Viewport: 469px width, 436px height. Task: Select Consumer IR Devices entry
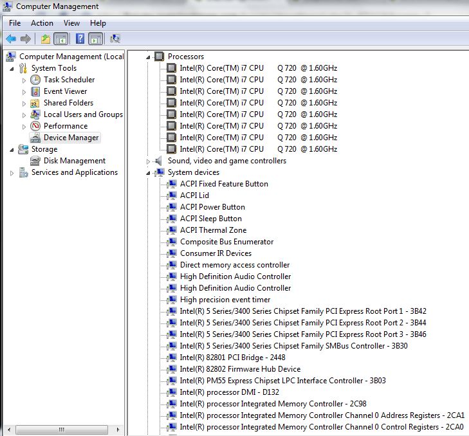tap(216, 253)
